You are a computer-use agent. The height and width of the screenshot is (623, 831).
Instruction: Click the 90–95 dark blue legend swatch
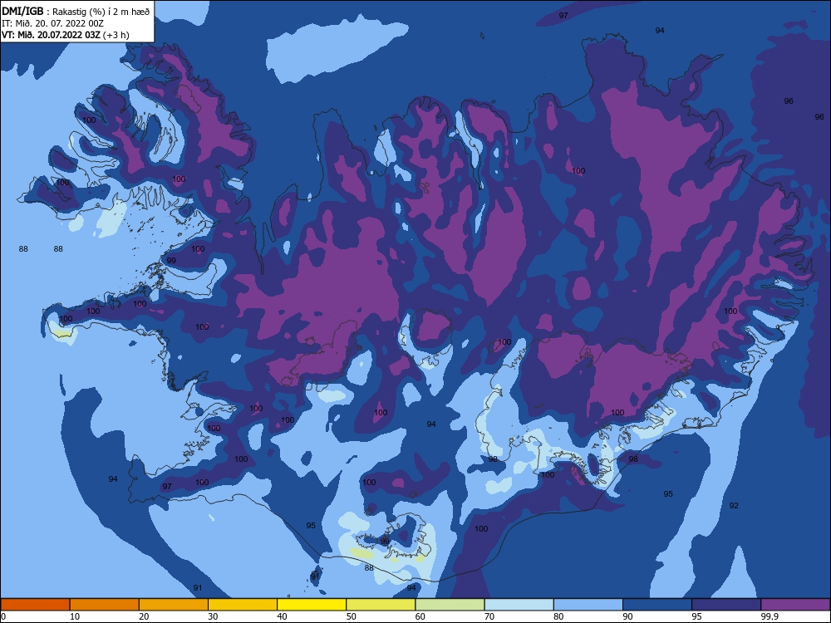(x=657, y=605)
